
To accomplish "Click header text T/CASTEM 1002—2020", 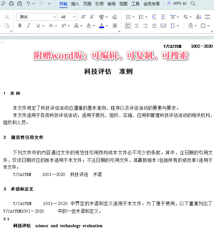I will click(188, 46).
